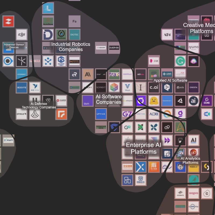The width and height of the screenshot is (215, 215).
Task: Click the Vic.ai logo tile
Action: point(127,87)
